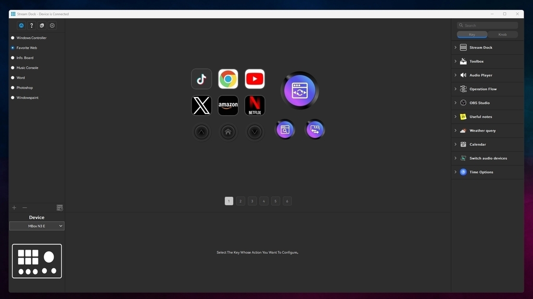Viewport: 533px width, 299px height.
Task: Click the blue profile icon in toolbar
Action: coord(21,25)
